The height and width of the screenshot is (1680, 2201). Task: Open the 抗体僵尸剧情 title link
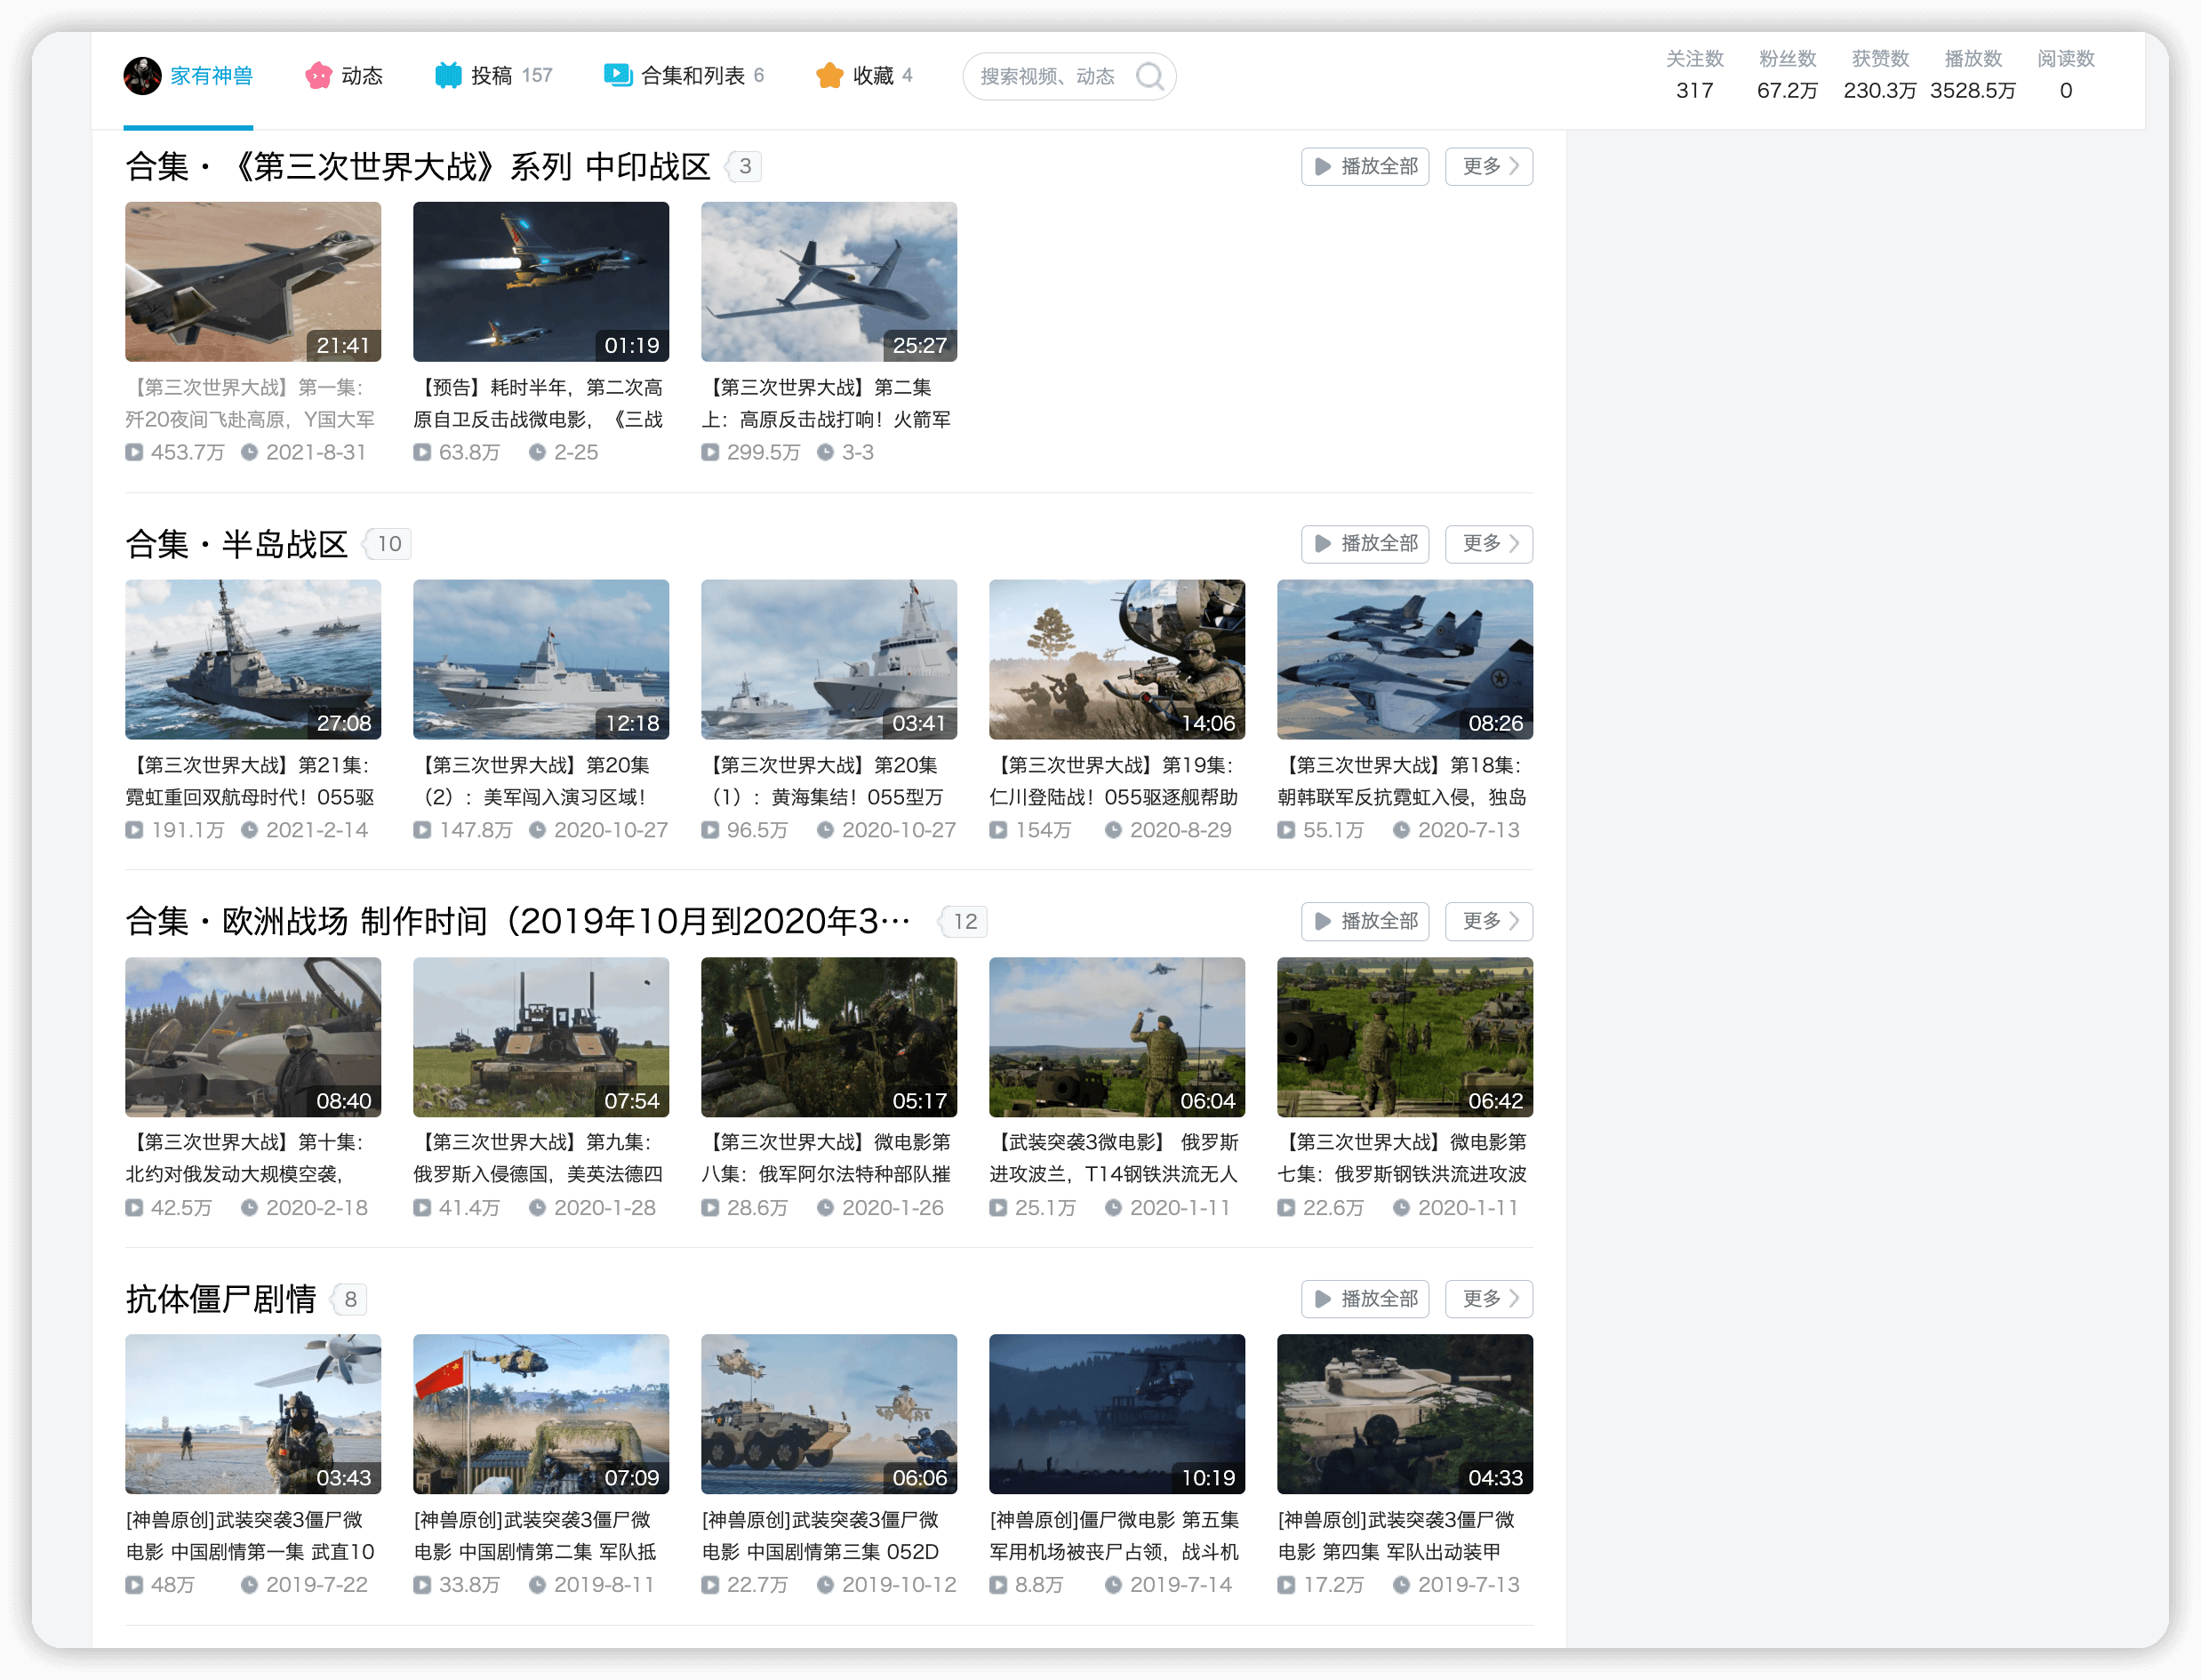click(220, 1300)
